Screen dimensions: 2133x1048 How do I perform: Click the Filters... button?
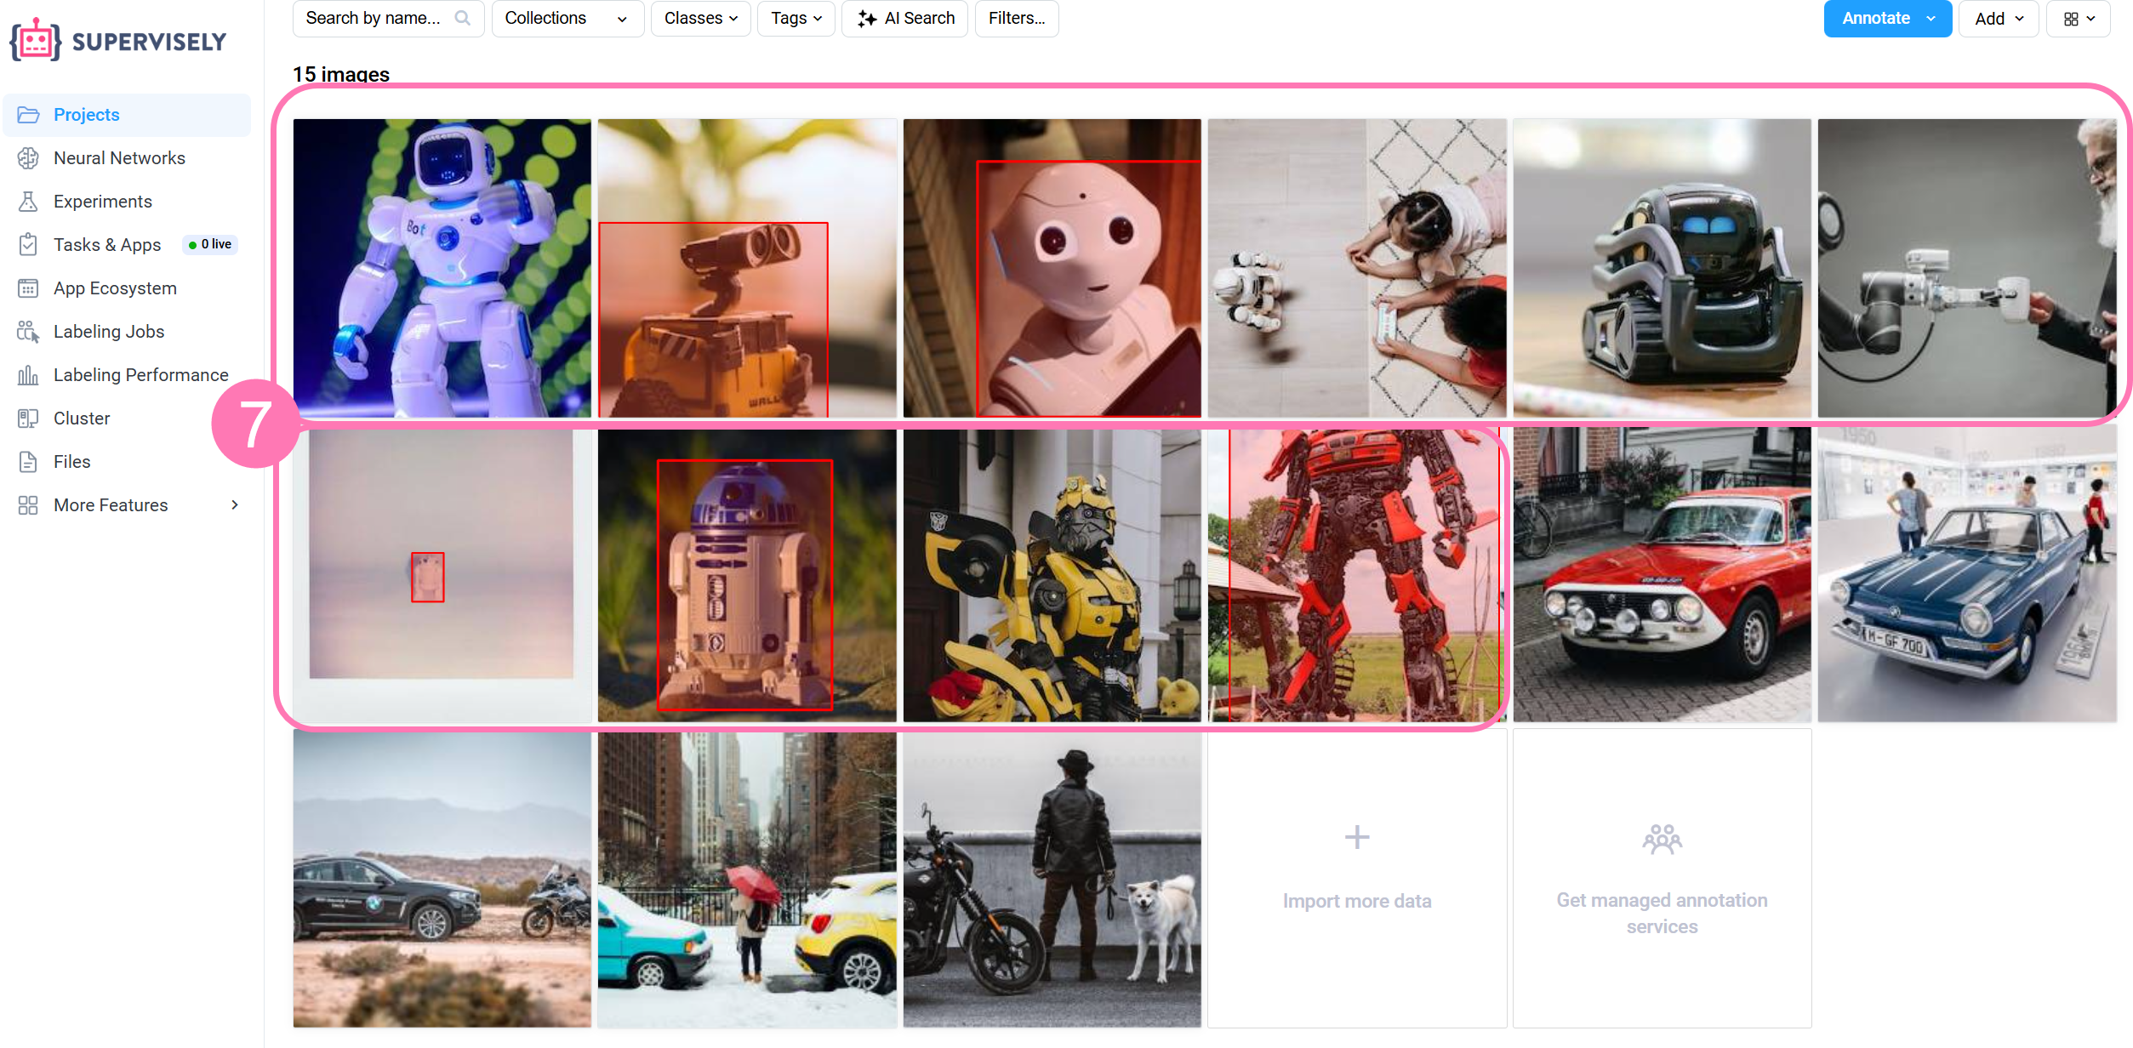point(1016,18)
